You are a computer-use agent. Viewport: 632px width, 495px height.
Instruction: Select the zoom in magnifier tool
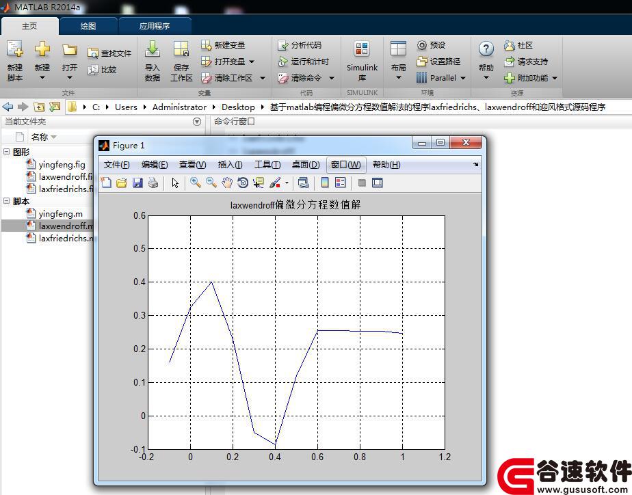pos(196,183)
